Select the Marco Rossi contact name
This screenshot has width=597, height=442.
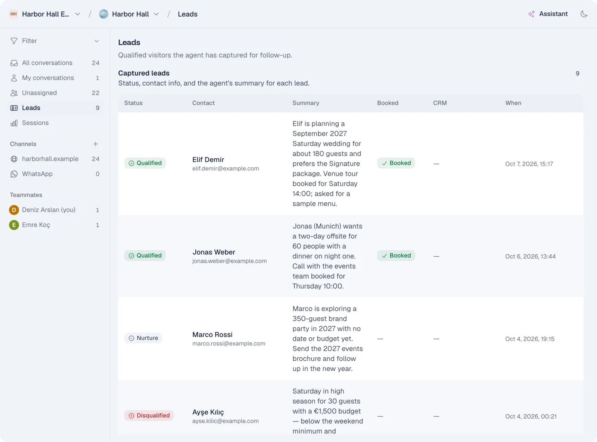(212, 335)
